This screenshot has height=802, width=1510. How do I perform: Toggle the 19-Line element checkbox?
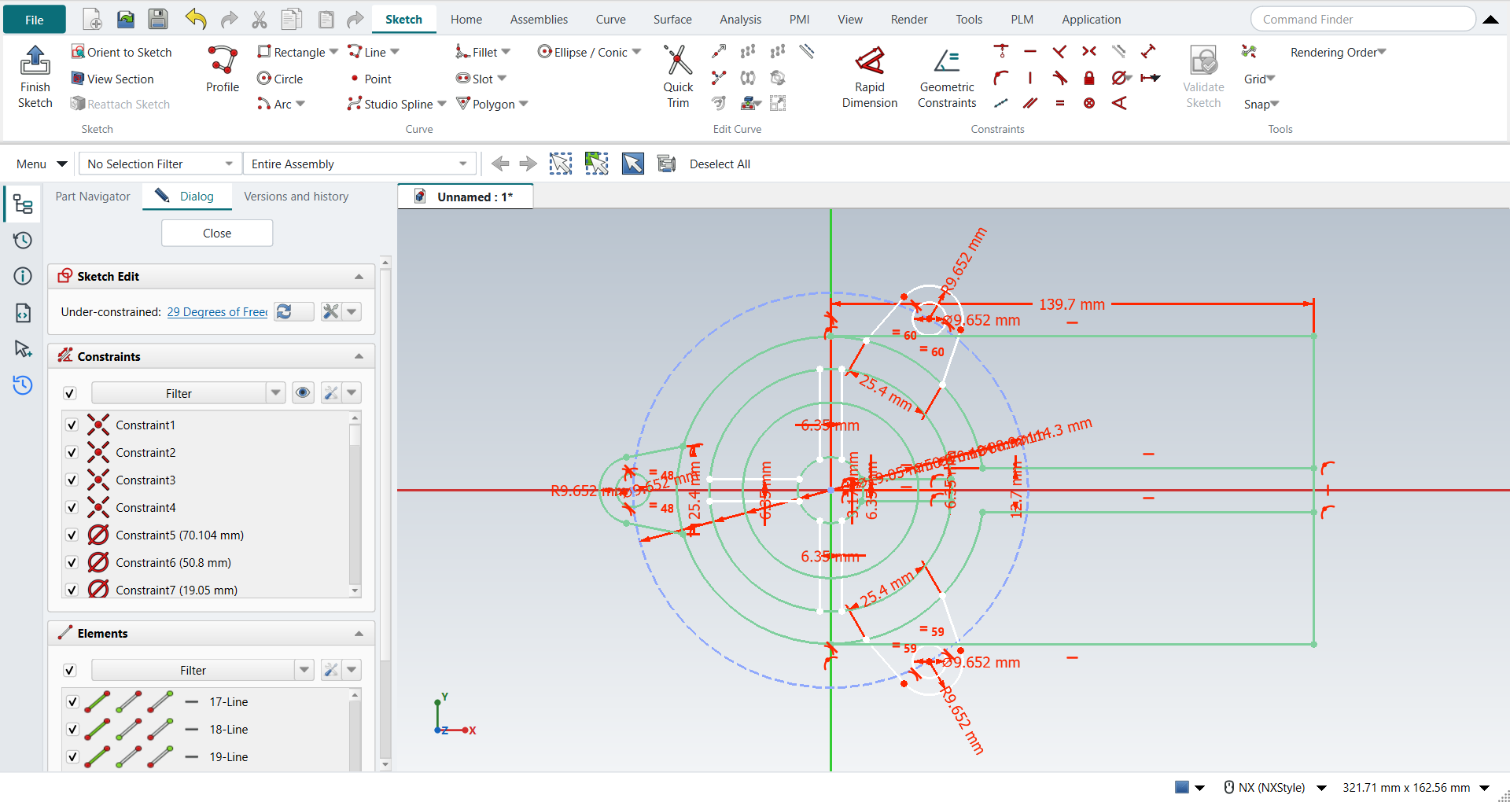click(x=72, y=757)
